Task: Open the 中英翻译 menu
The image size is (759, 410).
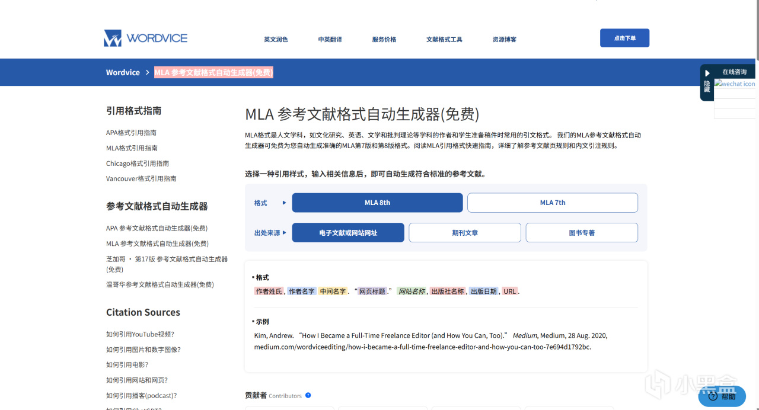Action: coord(330,39)
